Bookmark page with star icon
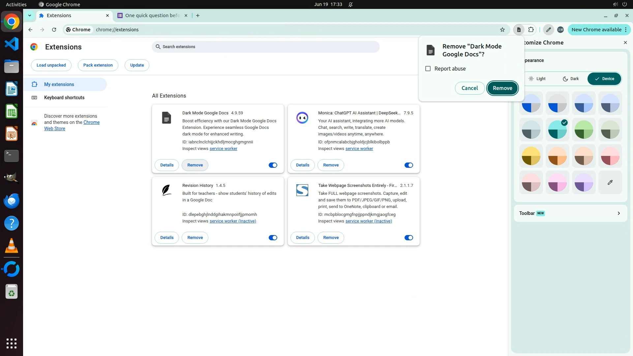This screenshot has height=356, width=633. click(502, 30)
